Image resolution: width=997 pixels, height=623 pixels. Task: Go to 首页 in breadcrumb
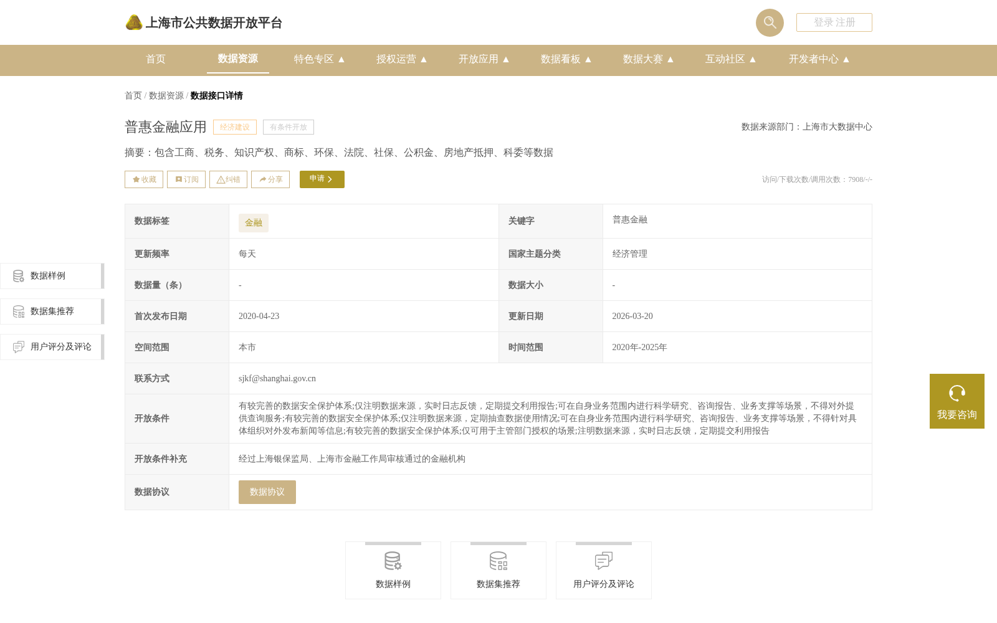(133, 96)
